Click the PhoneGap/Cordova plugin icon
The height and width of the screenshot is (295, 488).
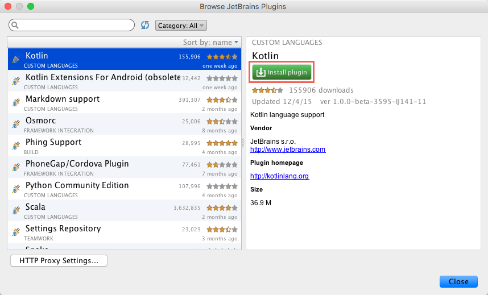coord(16,167)
